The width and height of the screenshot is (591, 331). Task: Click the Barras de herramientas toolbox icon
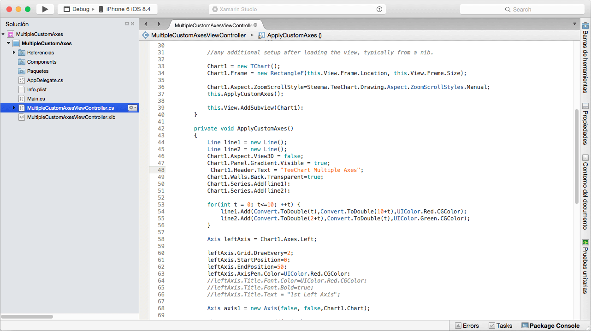point(585,26)
